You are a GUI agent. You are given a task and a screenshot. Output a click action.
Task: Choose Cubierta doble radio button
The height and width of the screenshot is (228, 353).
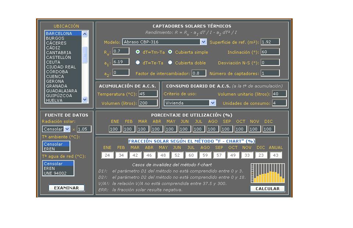click(x=170, y=63)
